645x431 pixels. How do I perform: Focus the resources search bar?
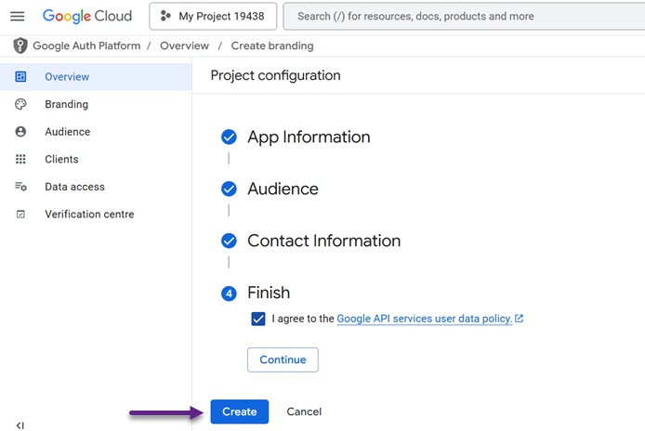465,17
